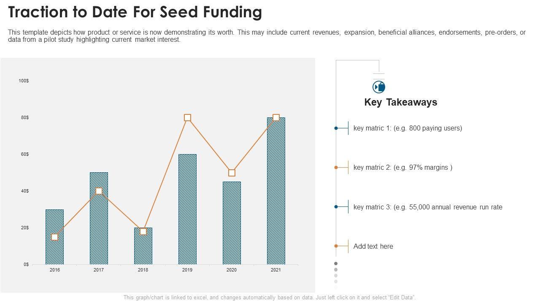Select the 2019 bar in chart
This screenshot has width=540, height=304.
pos(187,211)
